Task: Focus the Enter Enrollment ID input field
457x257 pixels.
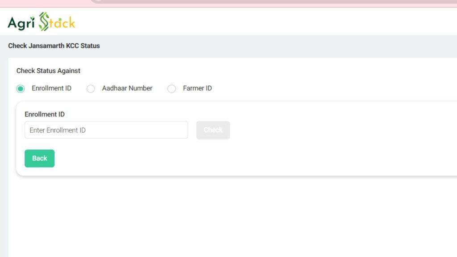Action: (106, 130)
